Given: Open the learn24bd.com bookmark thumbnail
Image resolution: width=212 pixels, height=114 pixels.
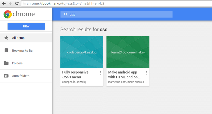Looking at the screenshot, I should (x=128, y=52).
